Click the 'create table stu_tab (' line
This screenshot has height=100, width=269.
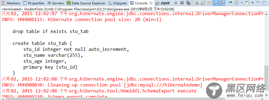click(x=42, y=44)
